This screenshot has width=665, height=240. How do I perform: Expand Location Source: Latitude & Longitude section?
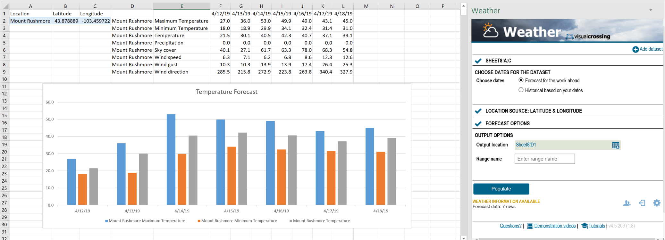(534, 111)
